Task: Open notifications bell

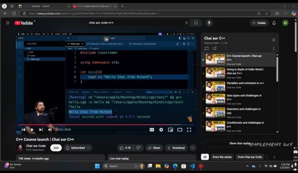Action: pos(274,23)
